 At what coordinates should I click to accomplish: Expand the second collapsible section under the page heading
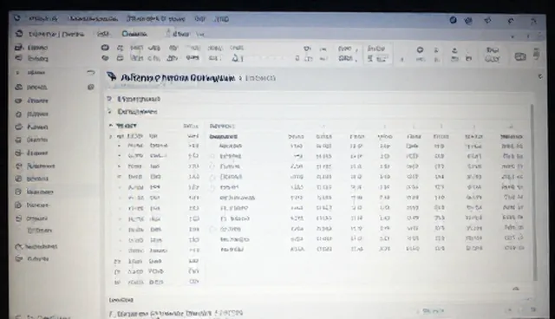coord(109,112)
